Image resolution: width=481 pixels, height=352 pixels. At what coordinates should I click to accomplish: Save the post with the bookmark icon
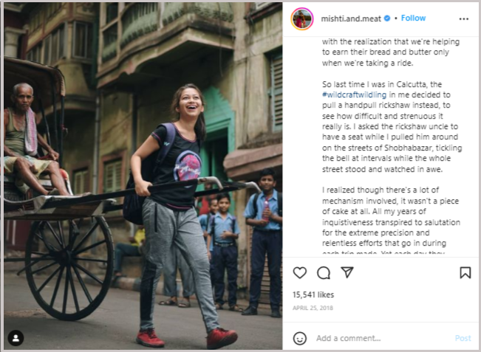click(x=465, y=272)
